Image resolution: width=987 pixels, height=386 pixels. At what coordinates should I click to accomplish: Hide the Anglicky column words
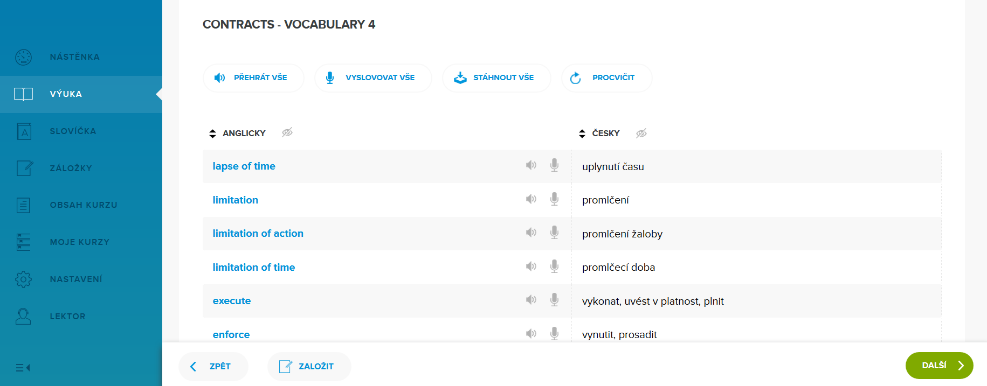pos(287,132)
